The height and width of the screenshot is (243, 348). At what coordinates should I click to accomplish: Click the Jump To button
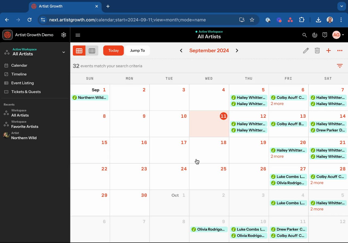pyautogui.click(x=137, y=51)
